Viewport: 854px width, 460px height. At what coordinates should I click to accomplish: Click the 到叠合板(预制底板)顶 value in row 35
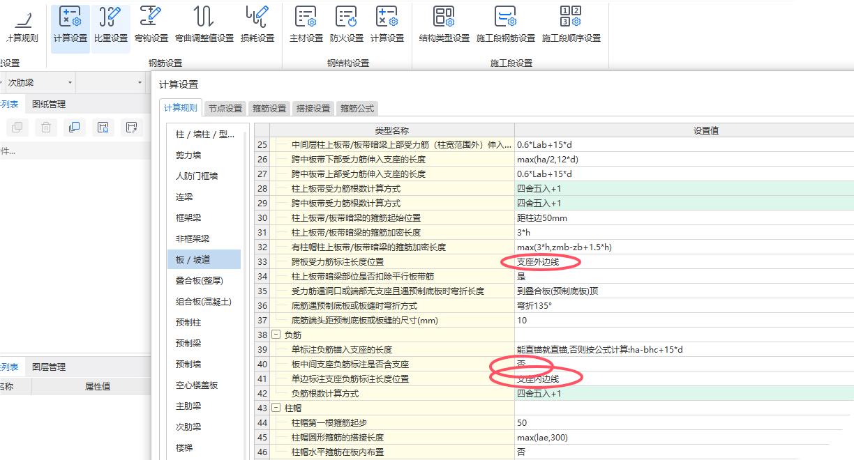[x=557, y=291]
